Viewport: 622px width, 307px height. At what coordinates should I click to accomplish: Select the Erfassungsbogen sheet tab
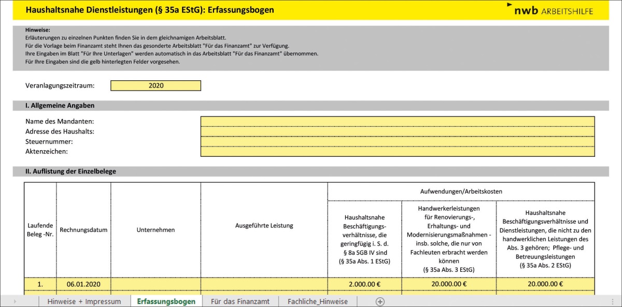[166, 301]
